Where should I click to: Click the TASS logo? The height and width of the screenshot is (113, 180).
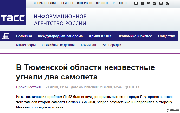click(x=13, y=13)
